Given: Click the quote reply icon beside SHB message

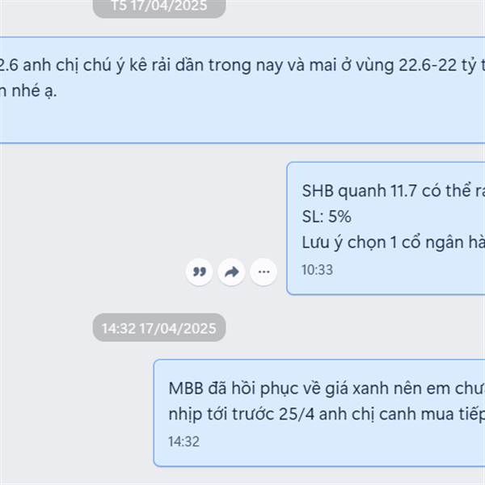Looking at the screenshot, I should click(x=199, y=272).
